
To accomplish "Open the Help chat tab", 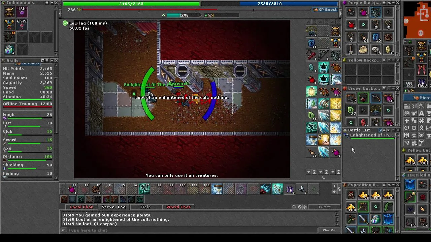I will click(x=146, y=207).
